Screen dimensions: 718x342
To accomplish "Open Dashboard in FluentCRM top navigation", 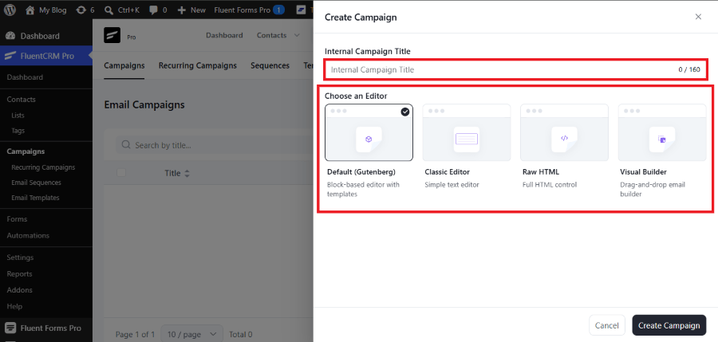I will pyautogui.click(x=224, y=35).
